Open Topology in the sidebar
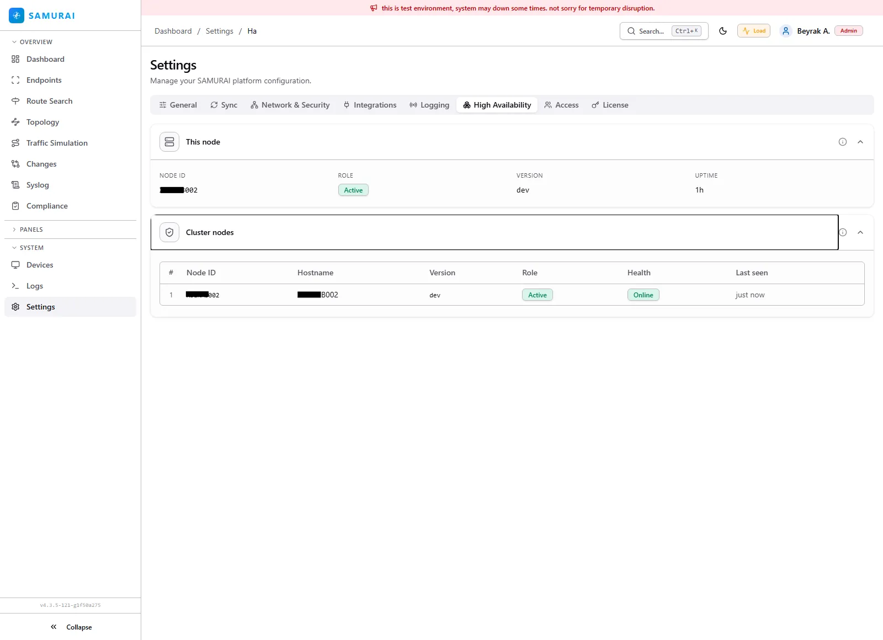This screenshot has height=640, width=883. [70, 122]
